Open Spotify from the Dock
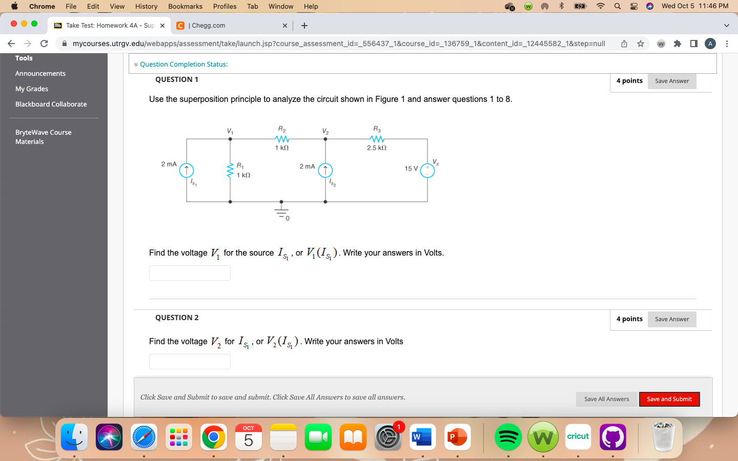The image size is (738, 461). coord(508,436)
